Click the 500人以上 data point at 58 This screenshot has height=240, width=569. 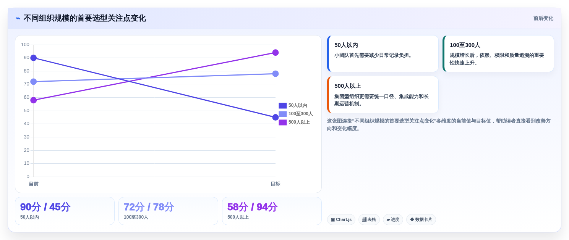34,100
